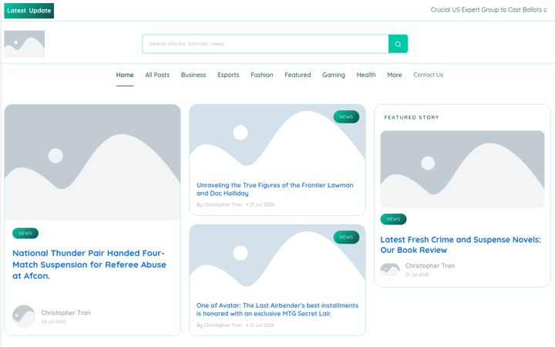This screenshot has height=347, width=555.
Task: Open the Home nav tab
Action: (x=125, y=75)
